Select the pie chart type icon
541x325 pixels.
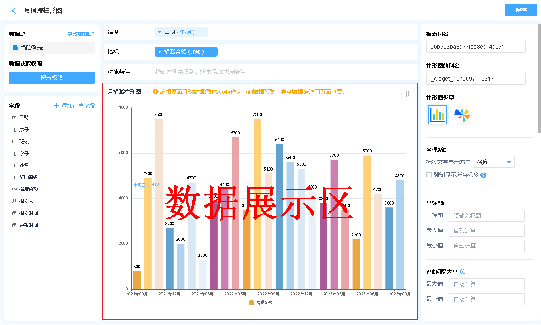click(x=462, y=115)
